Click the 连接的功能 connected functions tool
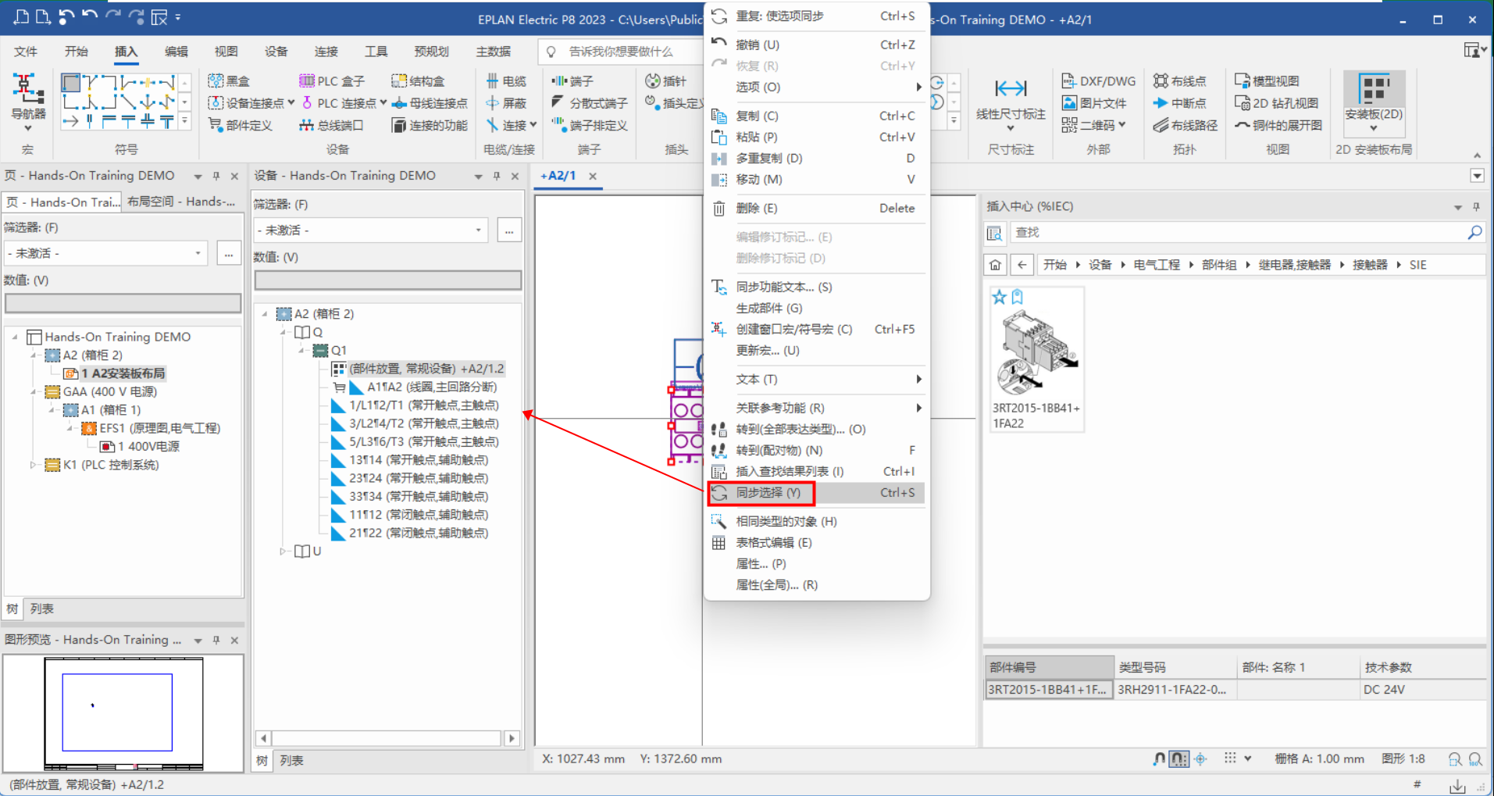 (430, 125)
